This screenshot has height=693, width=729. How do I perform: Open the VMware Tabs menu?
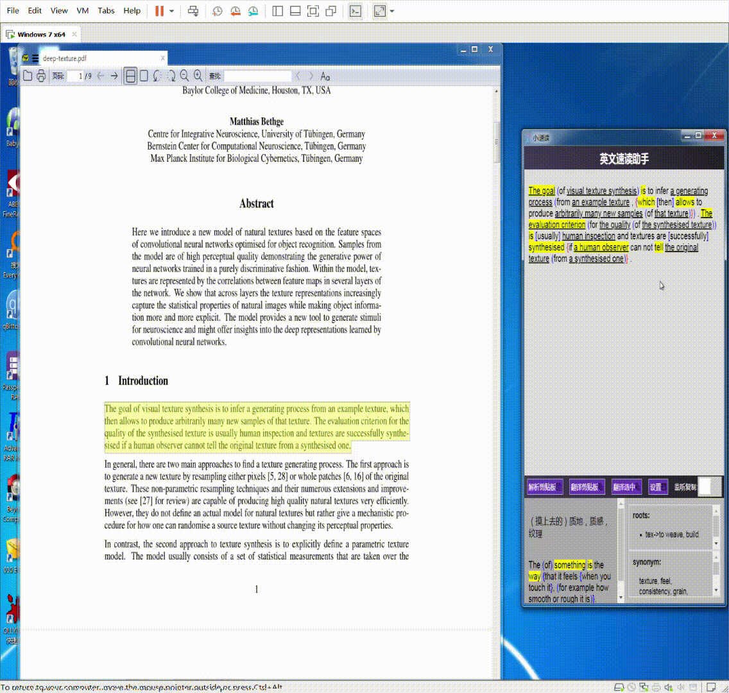[106, 11]
